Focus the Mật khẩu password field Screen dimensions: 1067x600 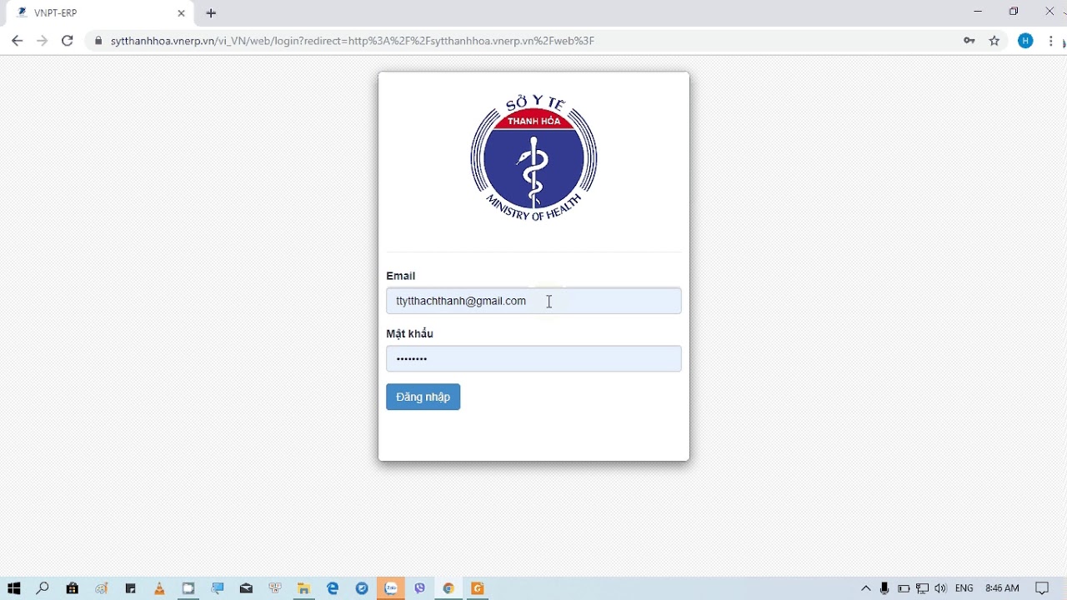(x=533, y=358)
